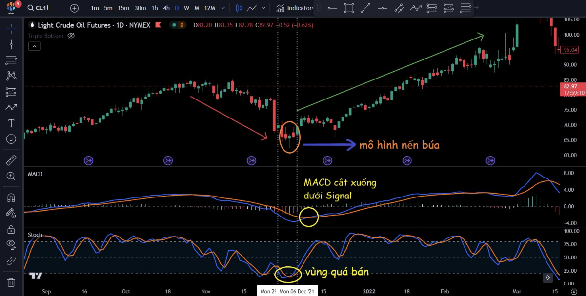The image size is (586, 296).
Task: Select the Text tool in left sidebar
Action: pos(11,123)
